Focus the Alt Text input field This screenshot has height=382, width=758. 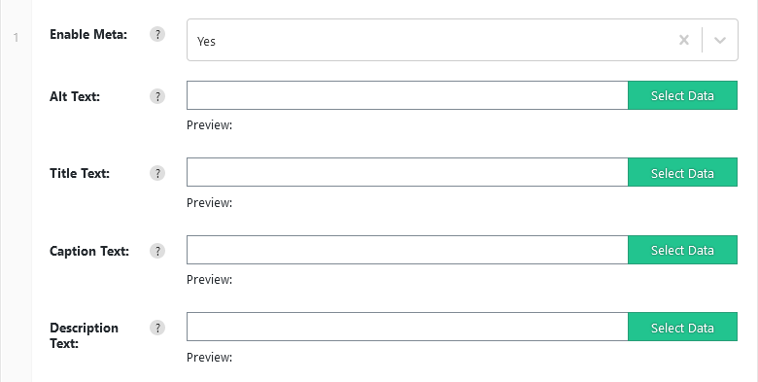407,95
